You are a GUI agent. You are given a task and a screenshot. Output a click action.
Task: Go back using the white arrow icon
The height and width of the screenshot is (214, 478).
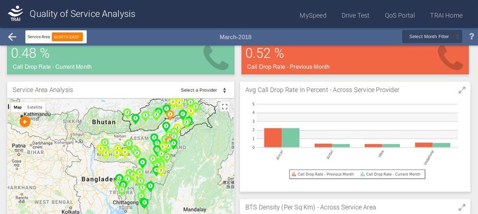point(12,37)
